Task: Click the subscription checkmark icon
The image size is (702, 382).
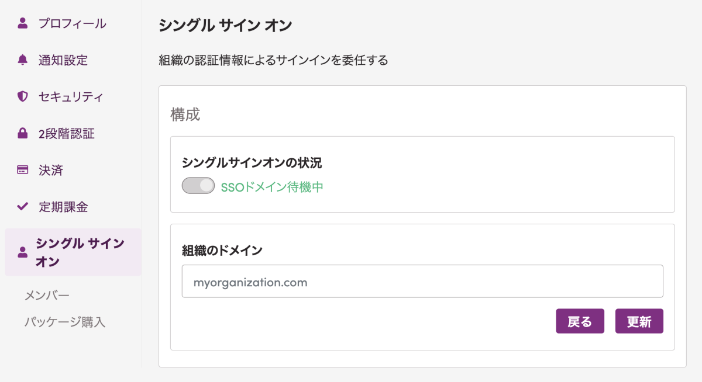Action: (23, 206)
